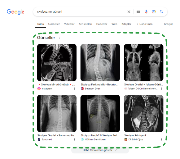Click the Gökhan Demirkıran source icon
The image size is (180, 159).
(x=82, y=139)
